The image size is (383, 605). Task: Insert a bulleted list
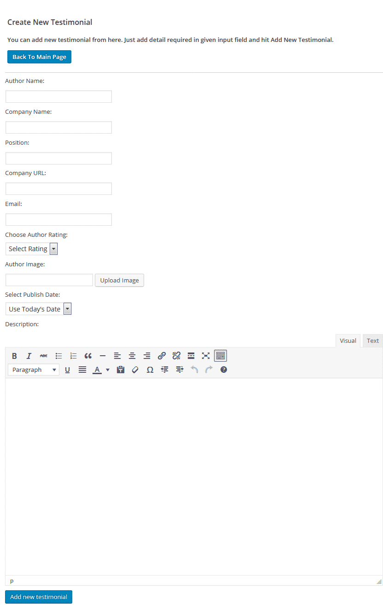(58, 356)
